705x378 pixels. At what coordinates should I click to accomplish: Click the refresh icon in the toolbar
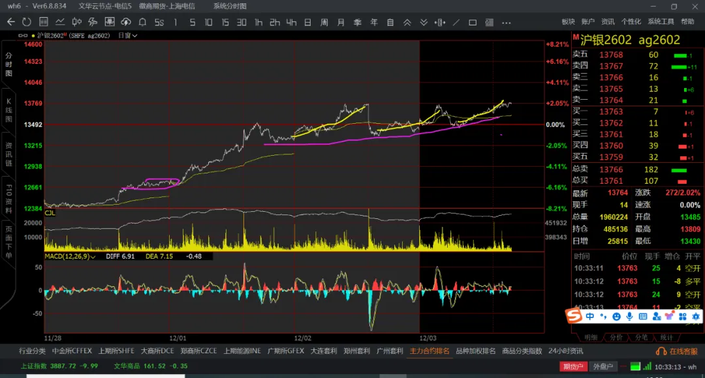(x=27, y=22)
